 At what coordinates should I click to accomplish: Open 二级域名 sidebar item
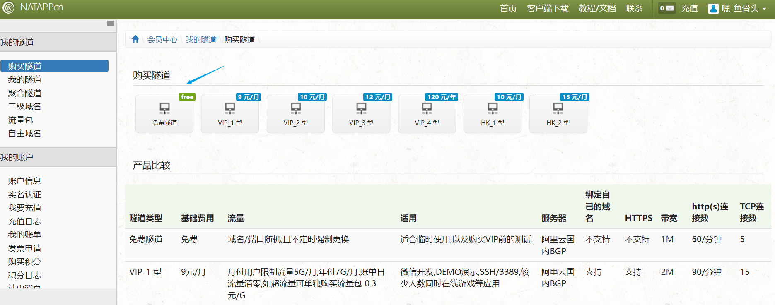click(x=24, y=106)
